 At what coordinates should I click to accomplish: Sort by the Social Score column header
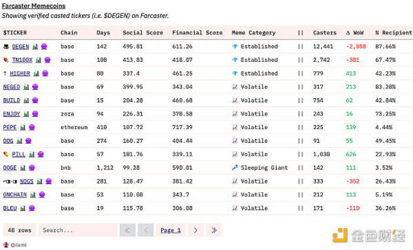[x=143, y=33]
